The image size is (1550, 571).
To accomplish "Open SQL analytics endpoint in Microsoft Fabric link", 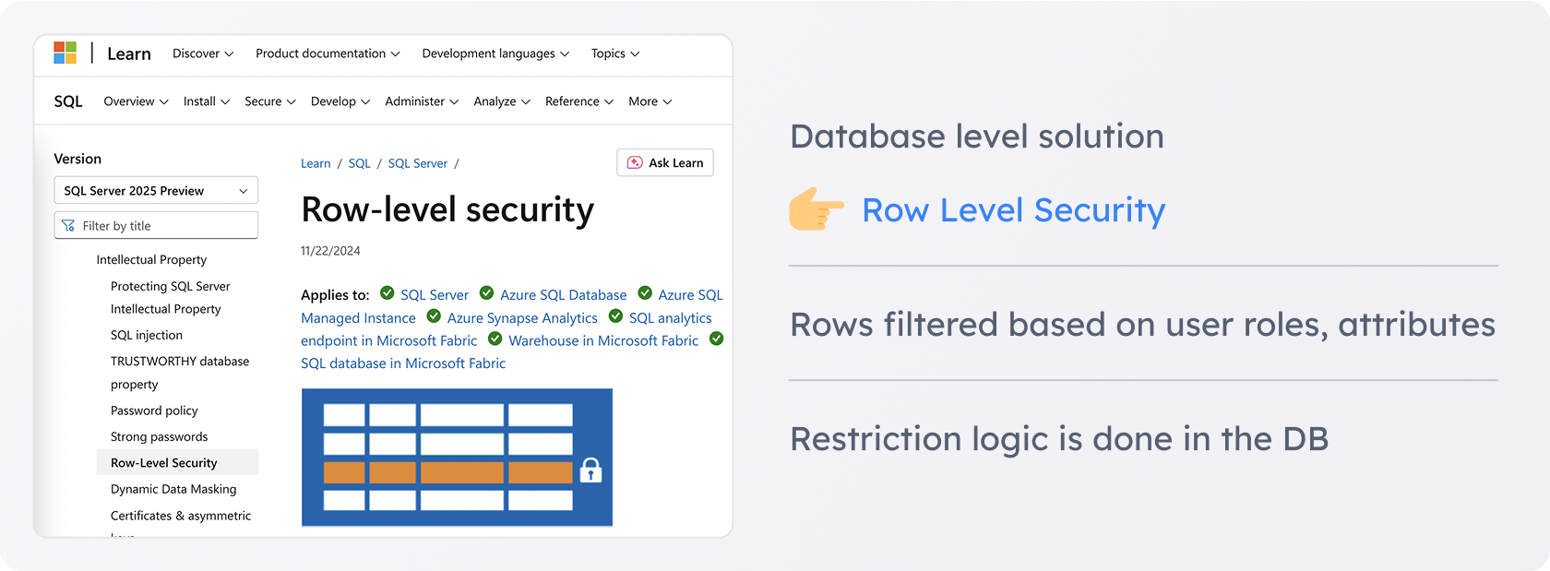I will click(x=388, y=340).
